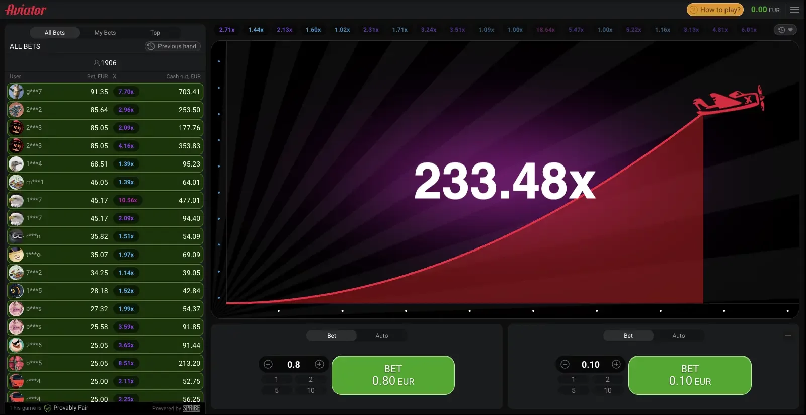Open the How to play guide
Screen dimensions: 806x415
point(715,10)
